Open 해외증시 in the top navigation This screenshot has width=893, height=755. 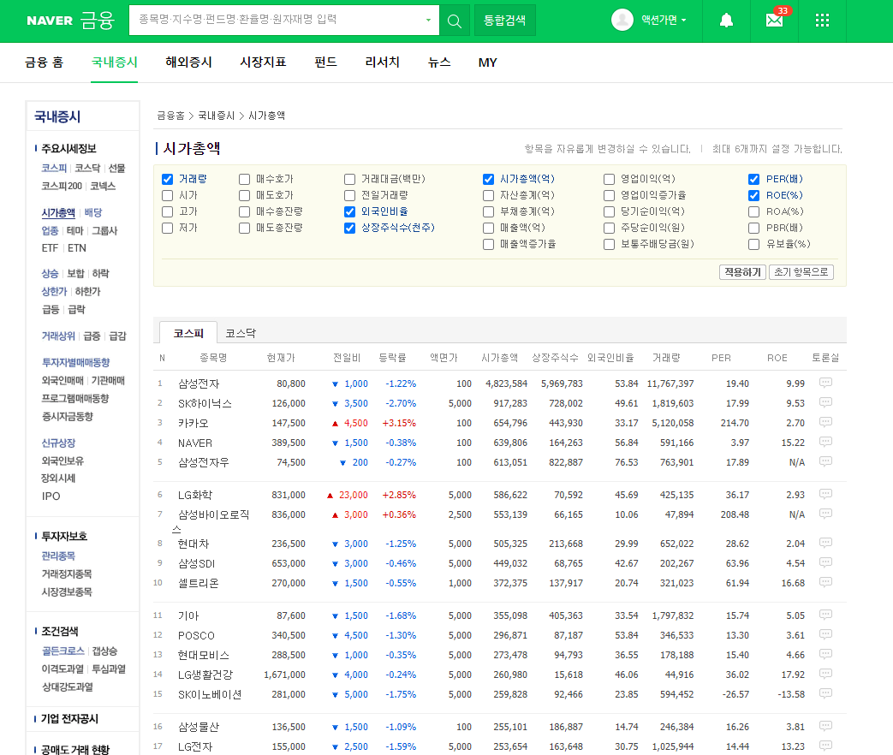(x=188, y=62)
